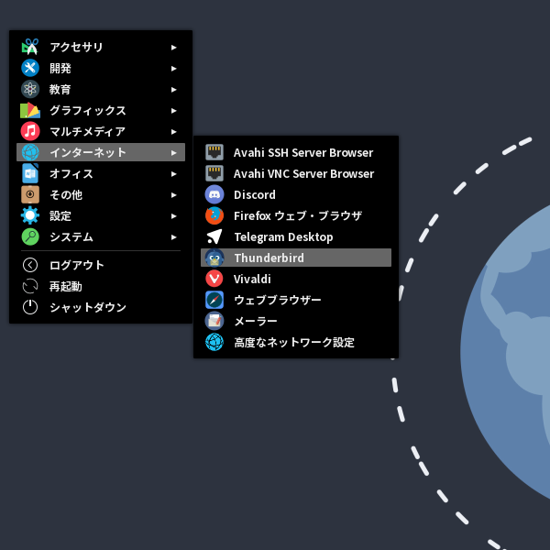Open 高度なネットワーク設定 entry
The height and width of the screenshot is (550, 550).
296,342
